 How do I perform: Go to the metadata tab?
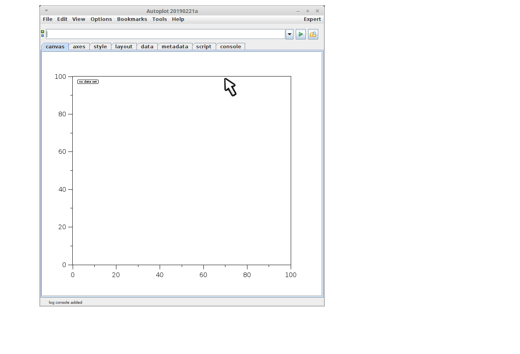[175, 47]
